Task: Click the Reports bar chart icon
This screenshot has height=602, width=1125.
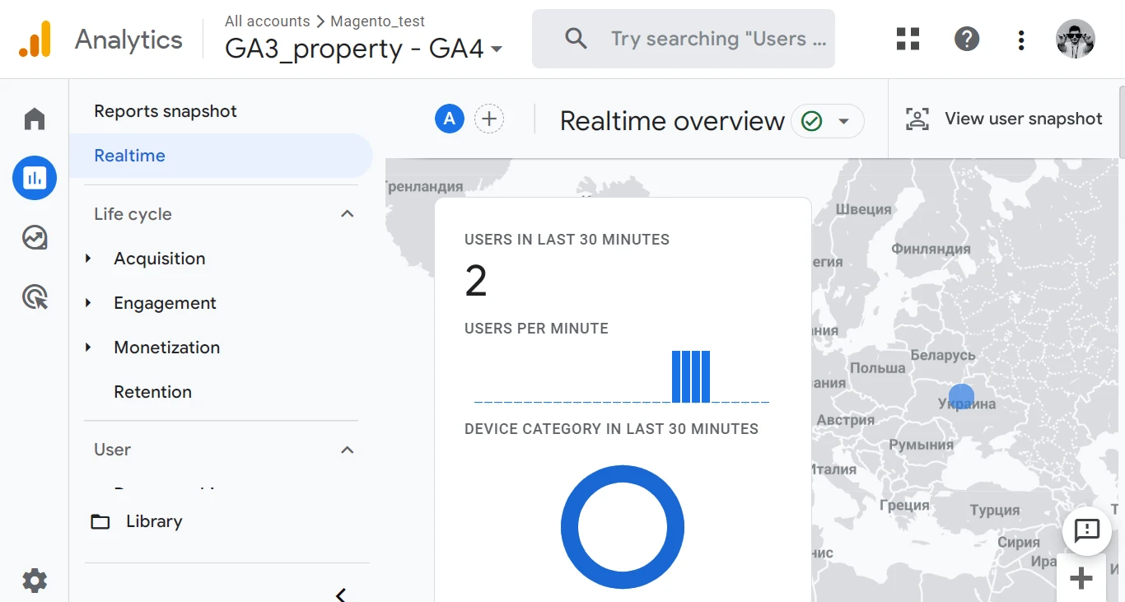Action: click(x=35, y=178)
